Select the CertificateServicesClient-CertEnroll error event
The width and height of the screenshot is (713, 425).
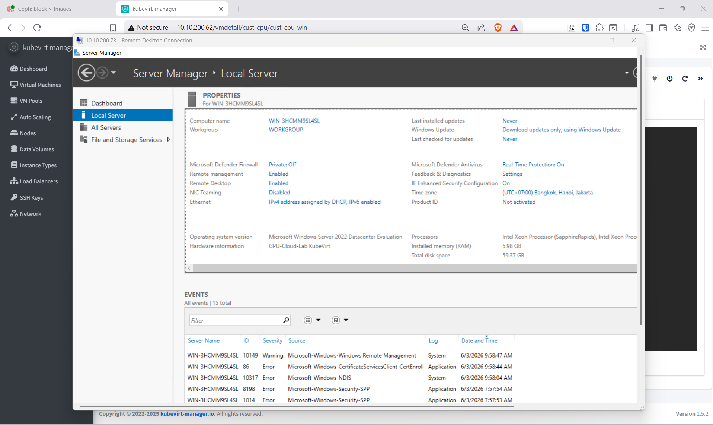350,367
